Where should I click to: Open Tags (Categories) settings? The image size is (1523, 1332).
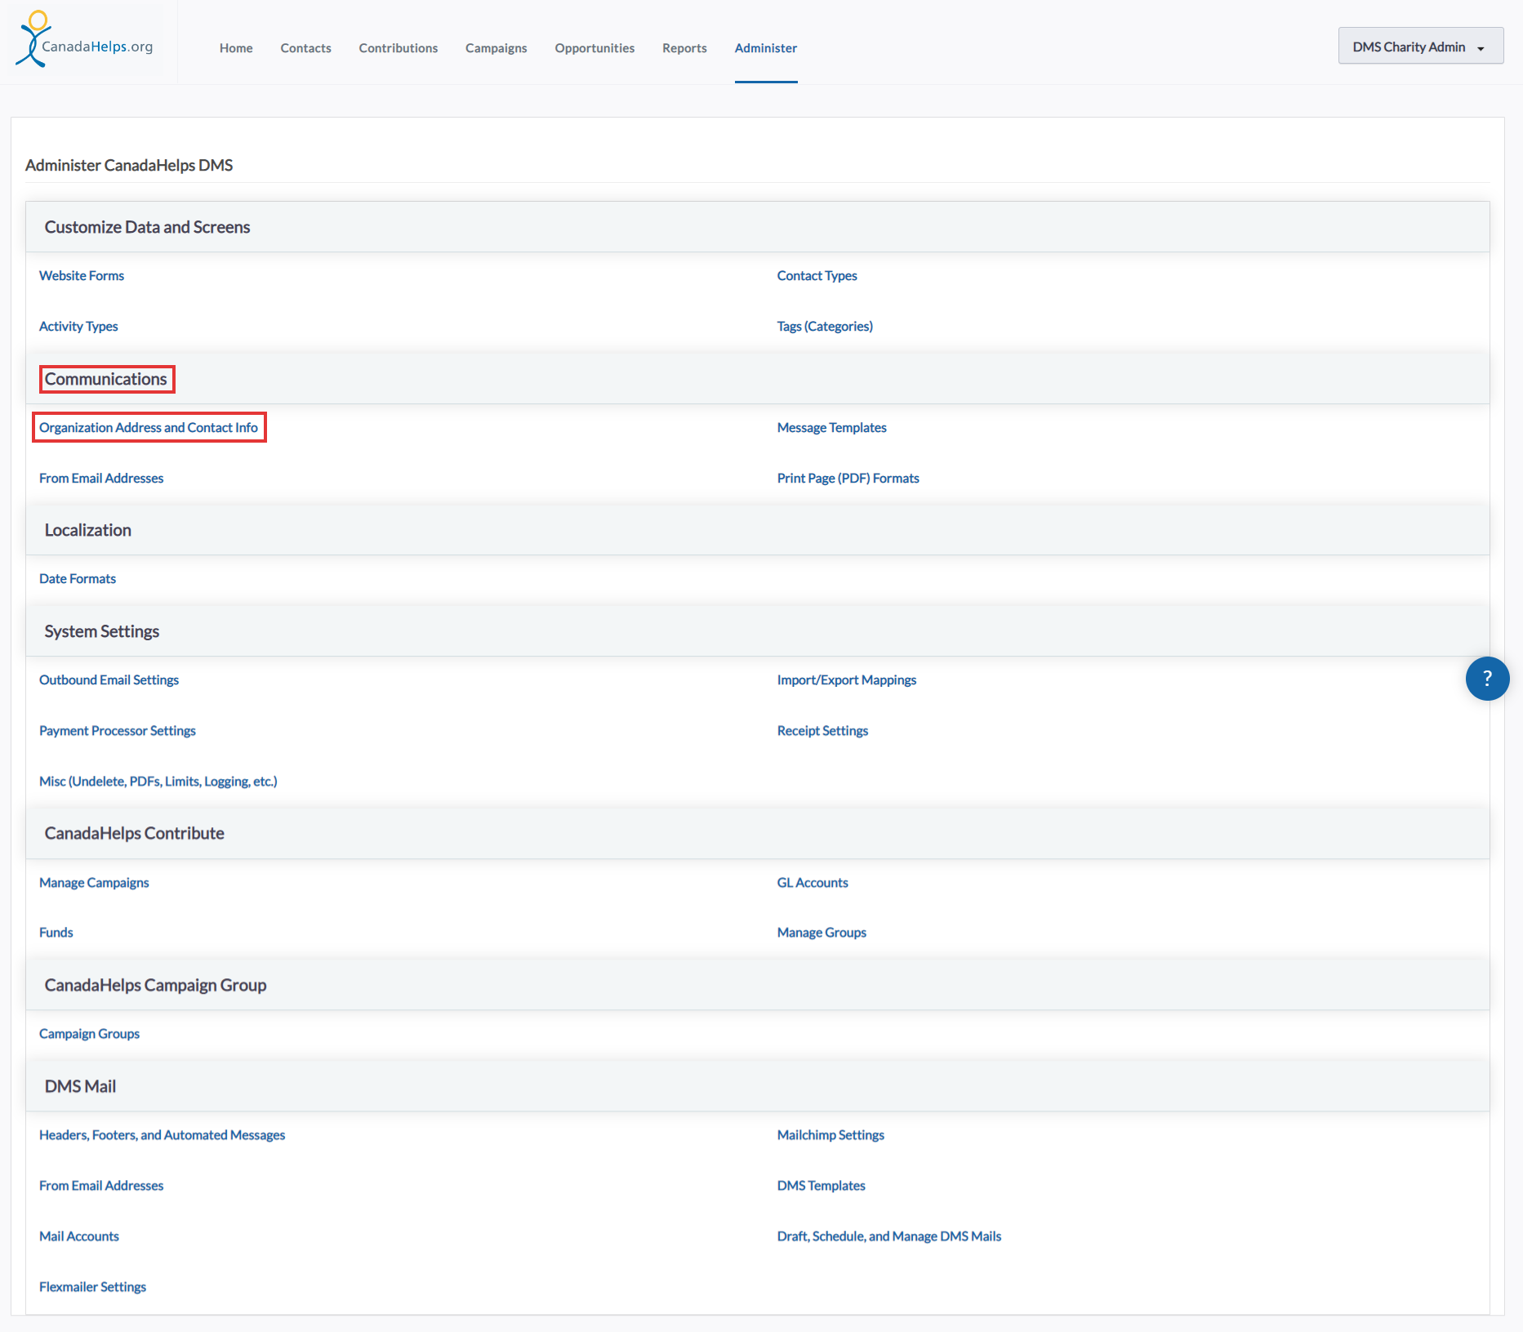825,327
